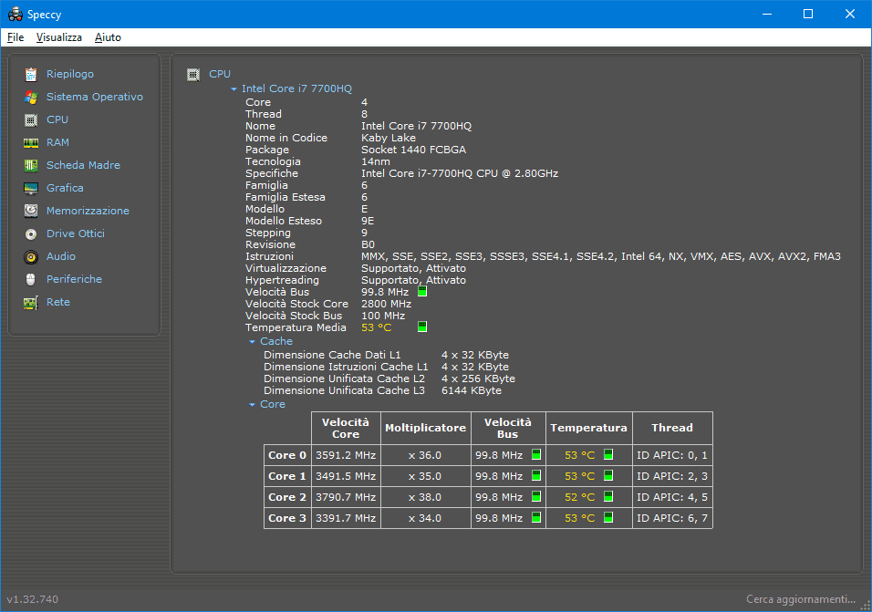Click the Periferiche mouse icon

(31, 279)
